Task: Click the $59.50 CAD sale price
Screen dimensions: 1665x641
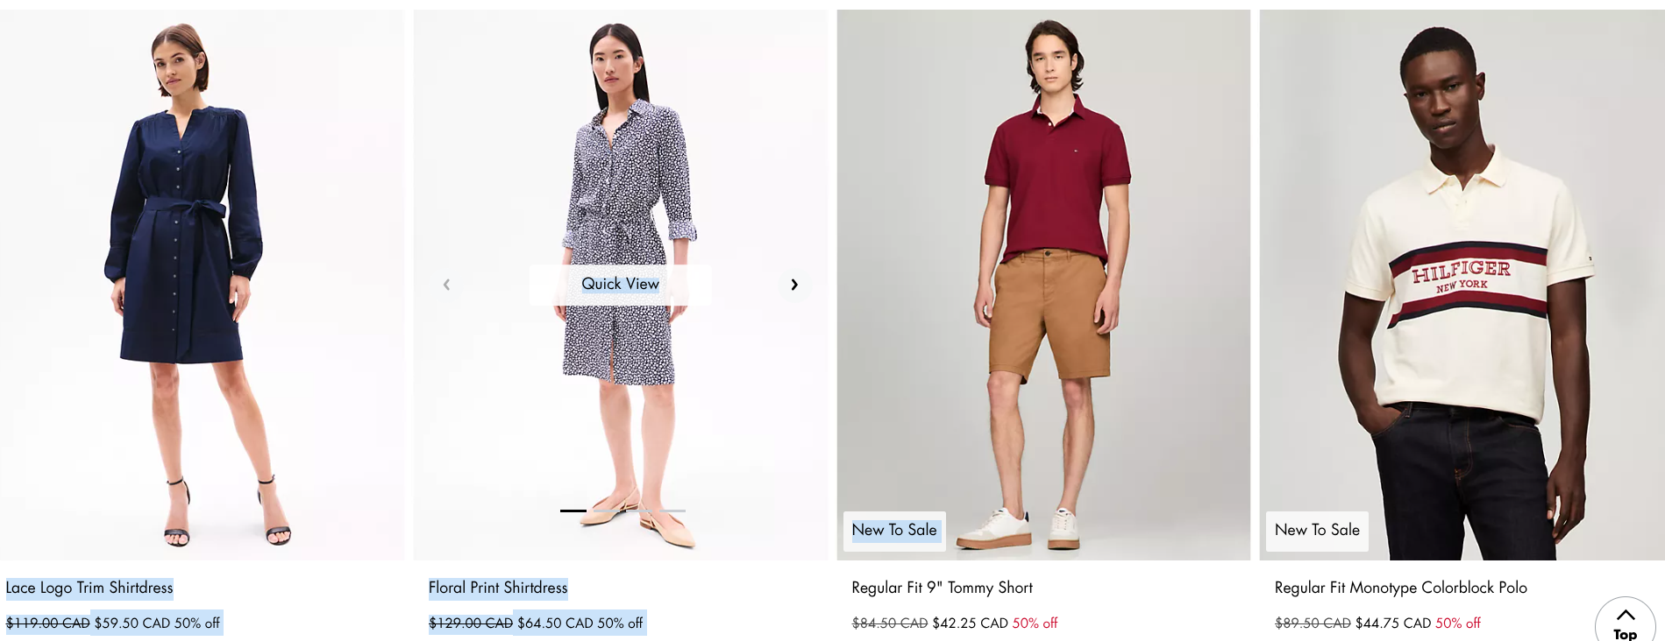Action: [132, 623]
